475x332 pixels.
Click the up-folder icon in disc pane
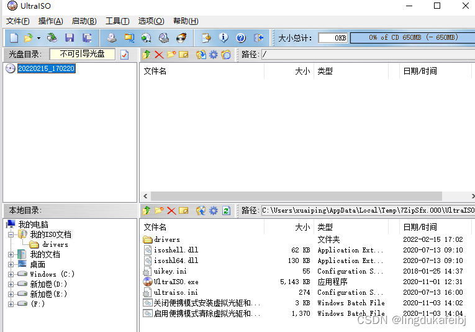(x=147, y=55)
